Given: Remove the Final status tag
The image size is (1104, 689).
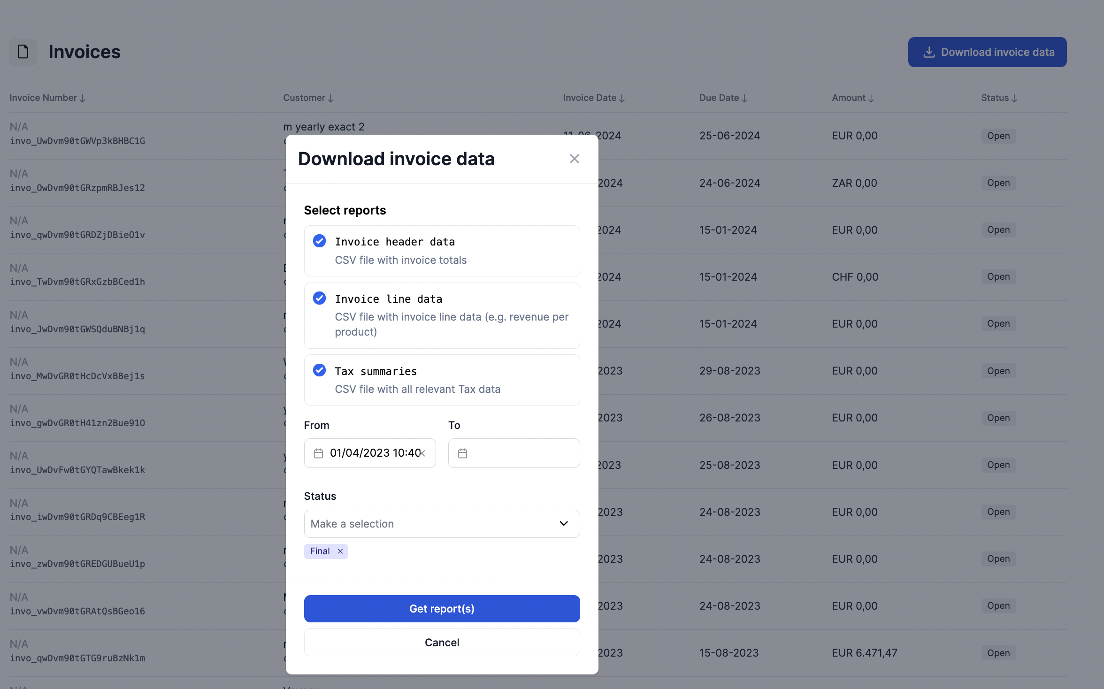Looking at the screenshot, I should [340, 551].
